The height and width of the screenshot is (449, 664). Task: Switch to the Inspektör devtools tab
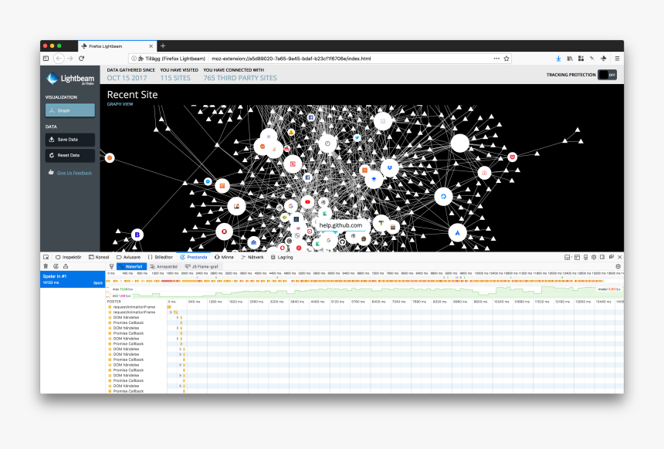[x=68, y=257]
